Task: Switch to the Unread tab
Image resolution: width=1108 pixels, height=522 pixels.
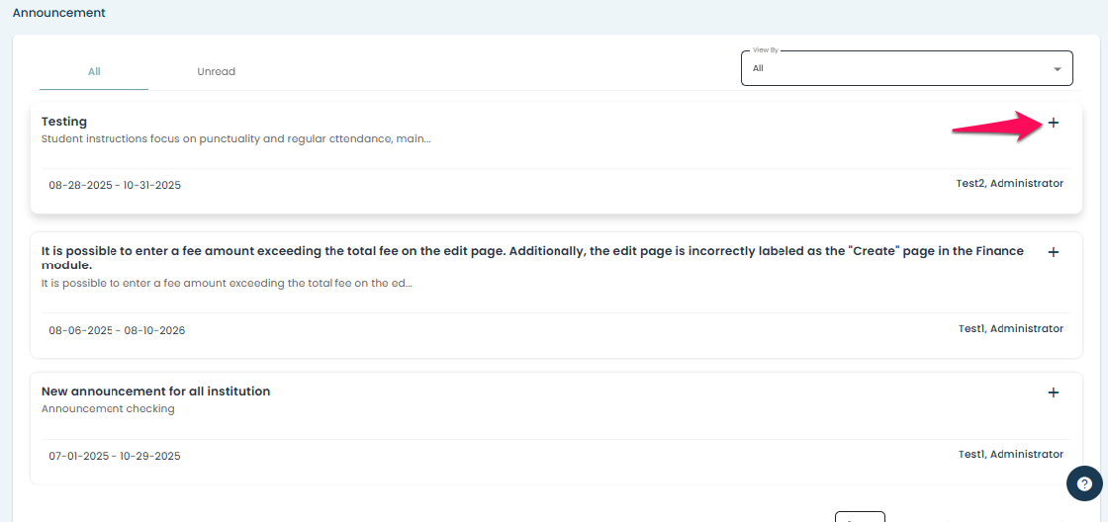Action: coord(216,71)
